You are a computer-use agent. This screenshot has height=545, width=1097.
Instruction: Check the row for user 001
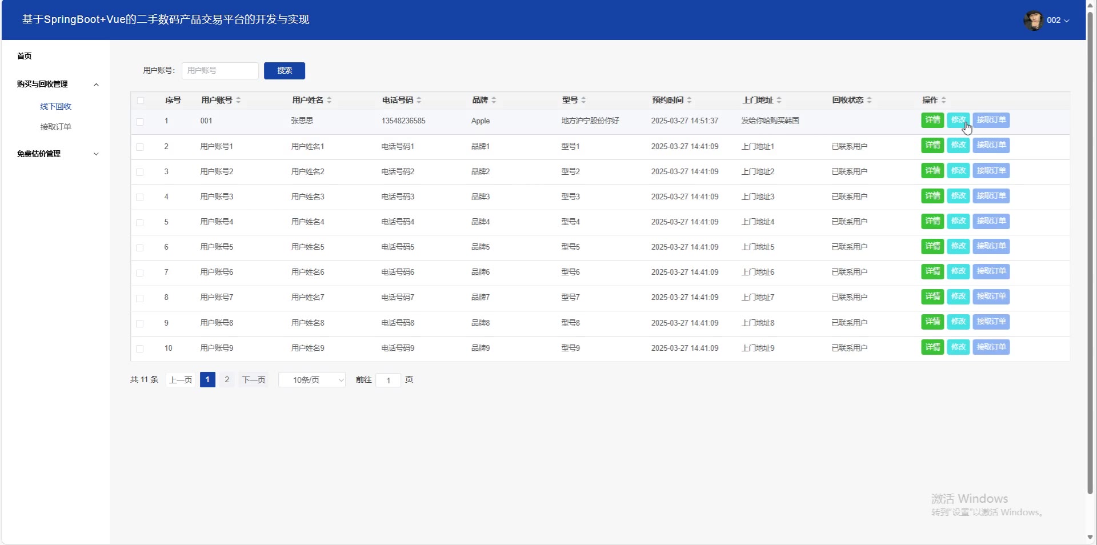pyautogui.click(x=140, y=122)
